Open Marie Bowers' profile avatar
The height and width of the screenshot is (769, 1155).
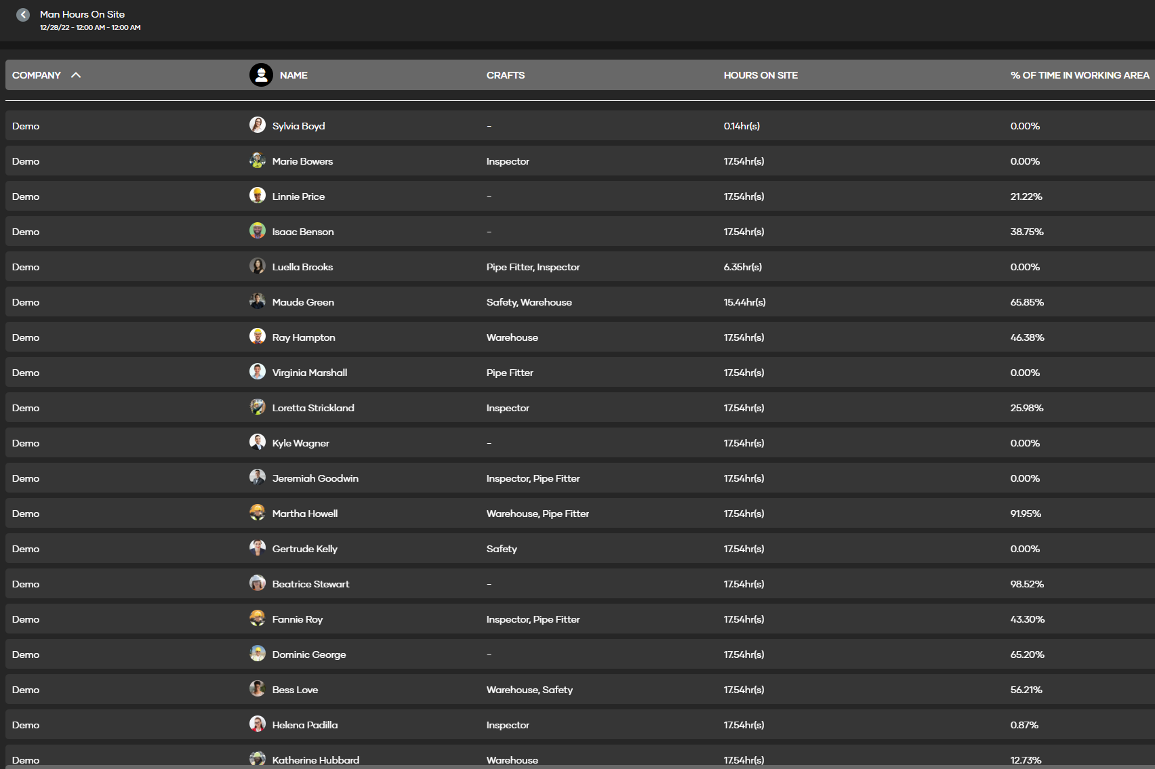click(x=258, y=160)
